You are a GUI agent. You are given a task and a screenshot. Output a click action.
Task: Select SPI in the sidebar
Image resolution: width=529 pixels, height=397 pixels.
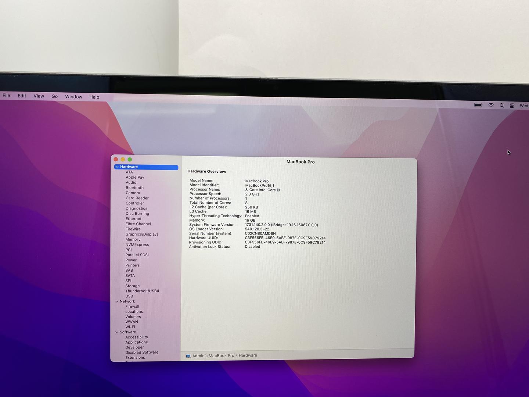pyautogui.click(x=128, y=280)
